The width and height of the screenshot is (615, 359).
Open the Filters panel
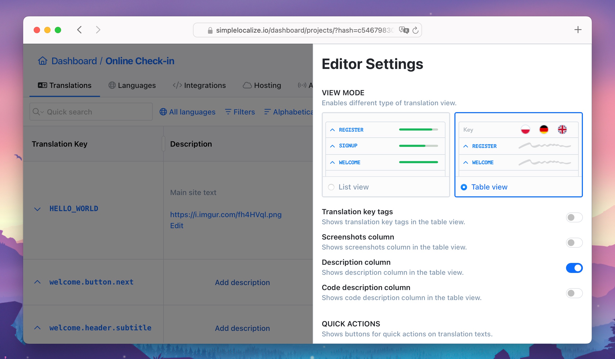tap(240, 112)
